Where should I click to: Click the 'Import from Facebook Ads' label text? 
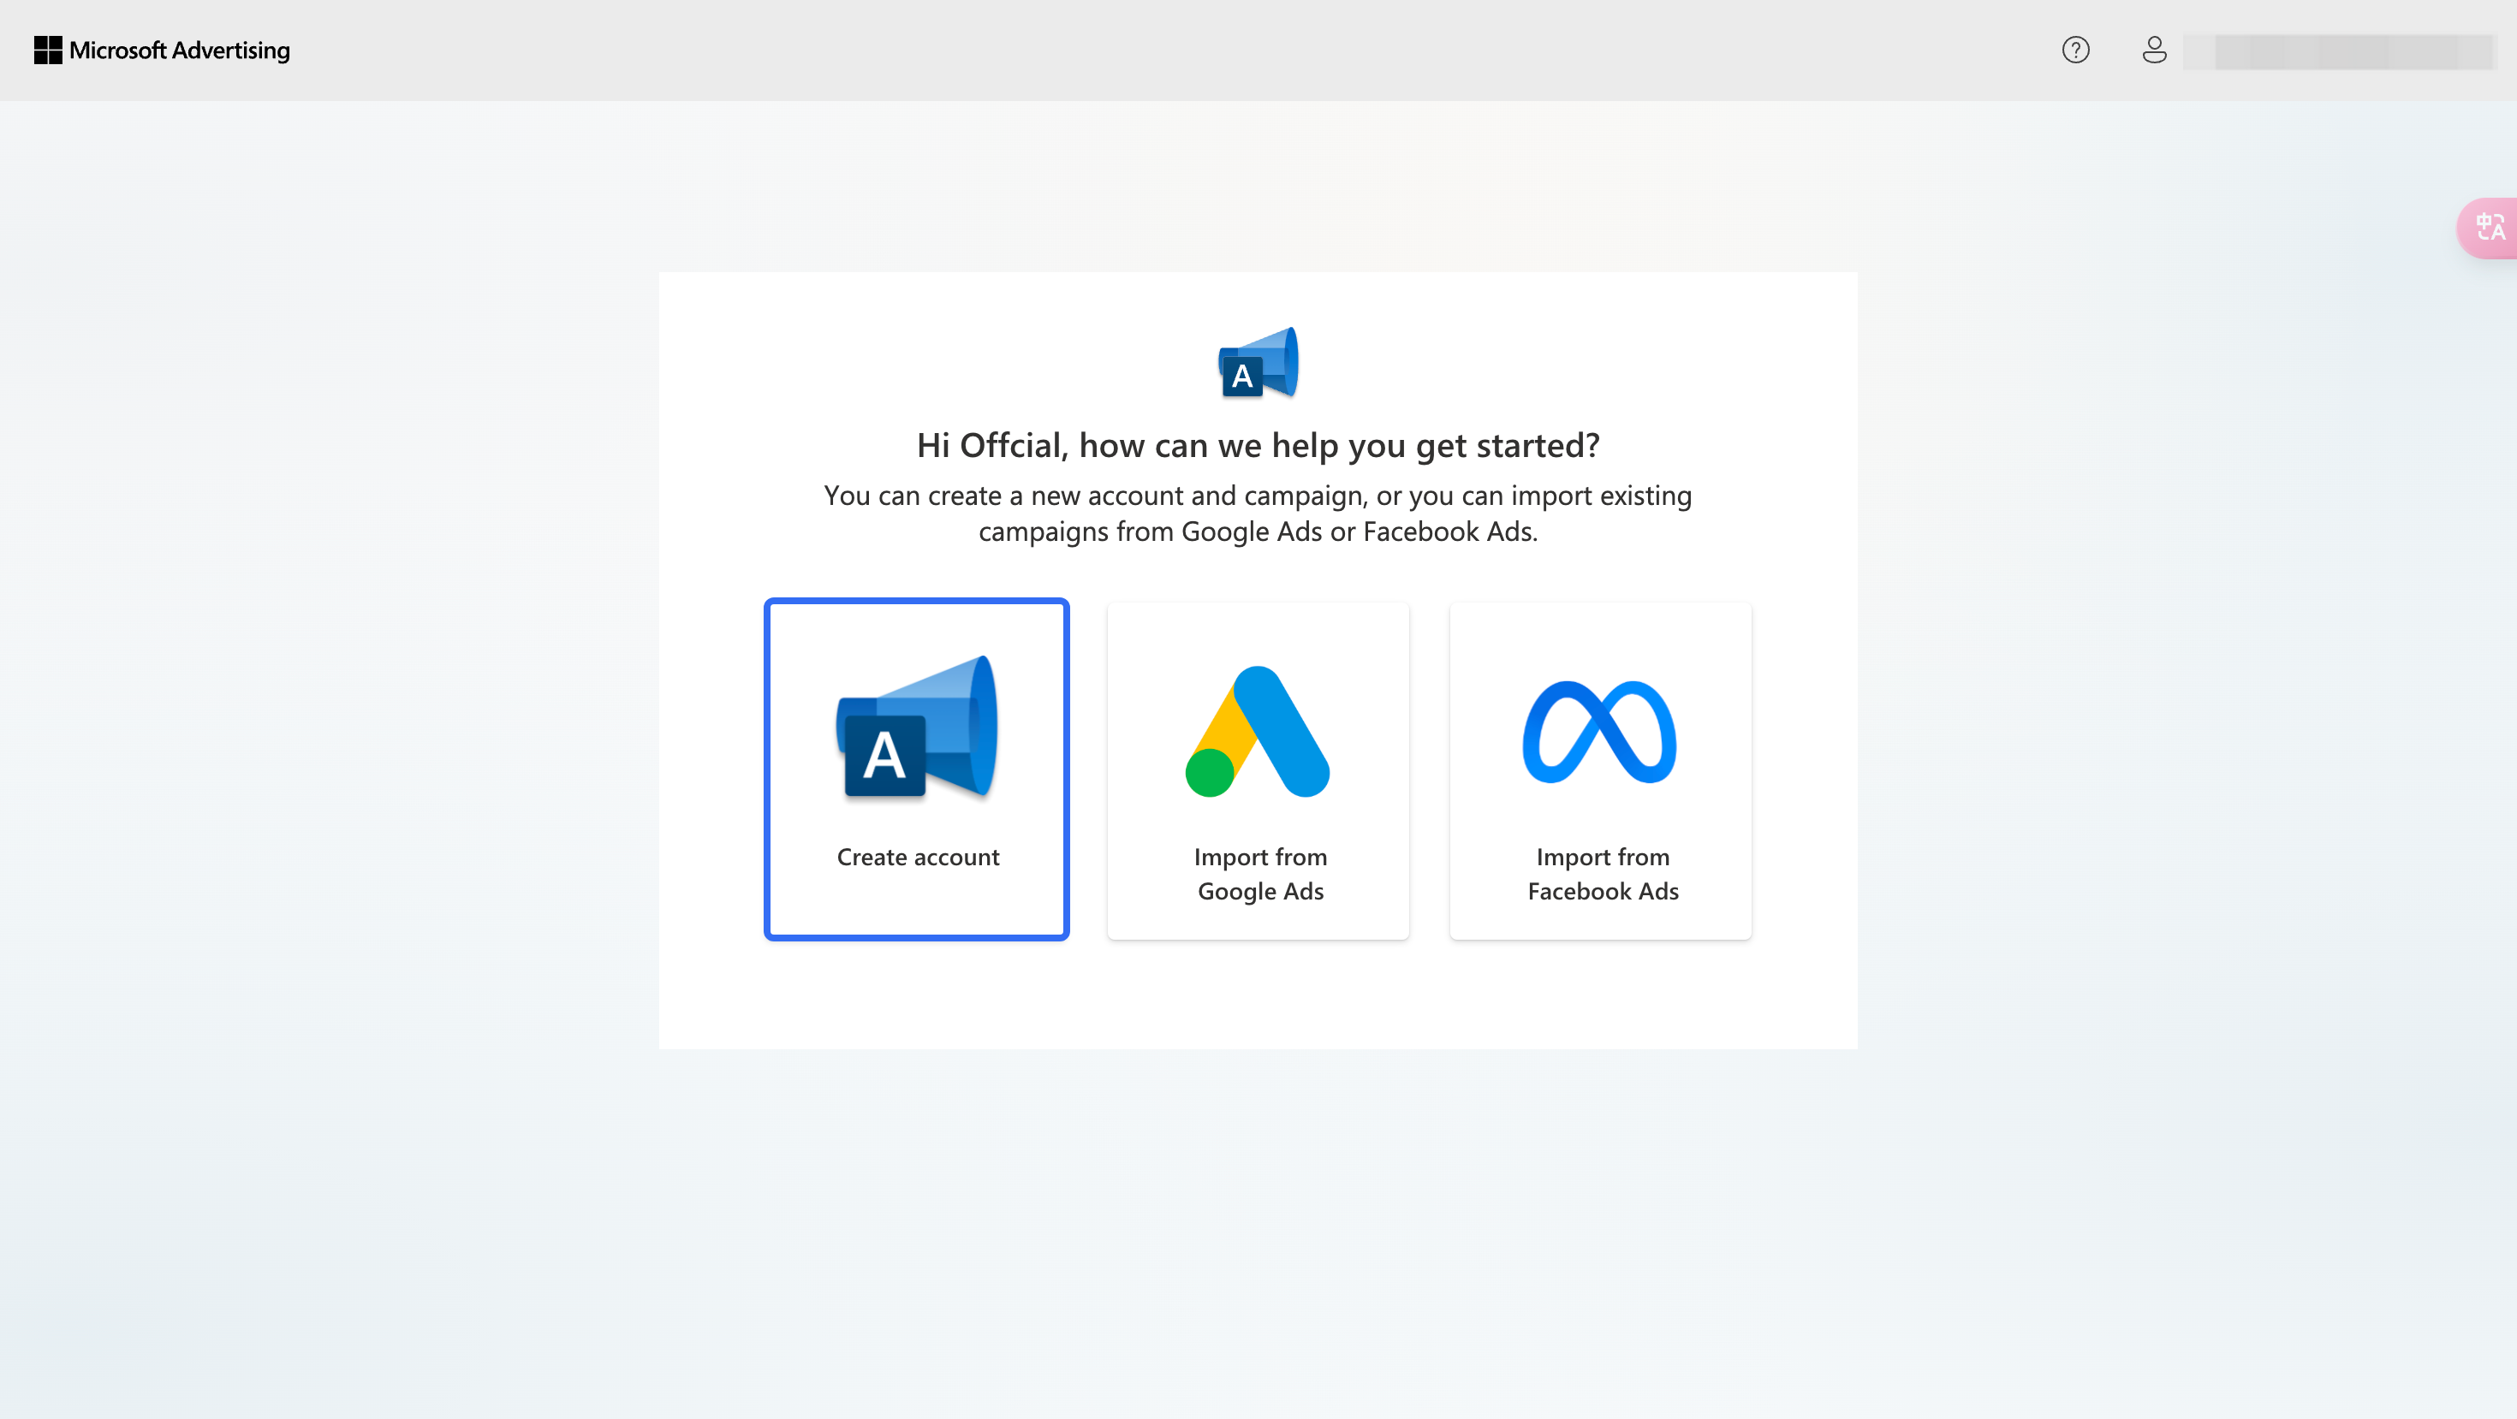click(x=1603, y=874)
